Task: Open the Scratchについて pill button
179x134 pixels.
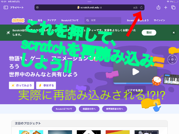Action: [64, 109]
